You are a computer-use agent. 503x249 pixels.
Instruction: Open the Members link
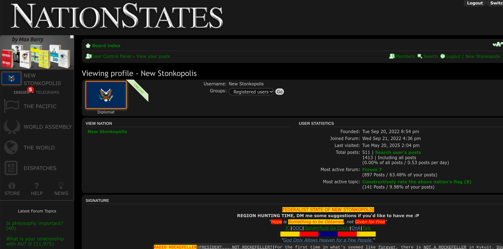pyautogui.click(x=405, y=56)
